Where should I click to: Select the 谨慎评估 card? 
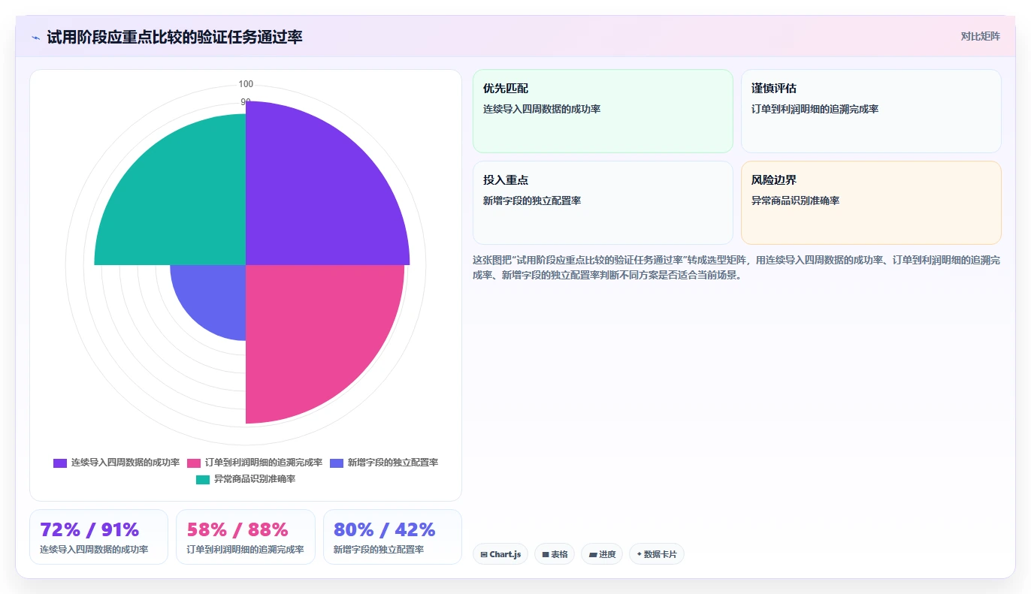[x=871, y=111]
